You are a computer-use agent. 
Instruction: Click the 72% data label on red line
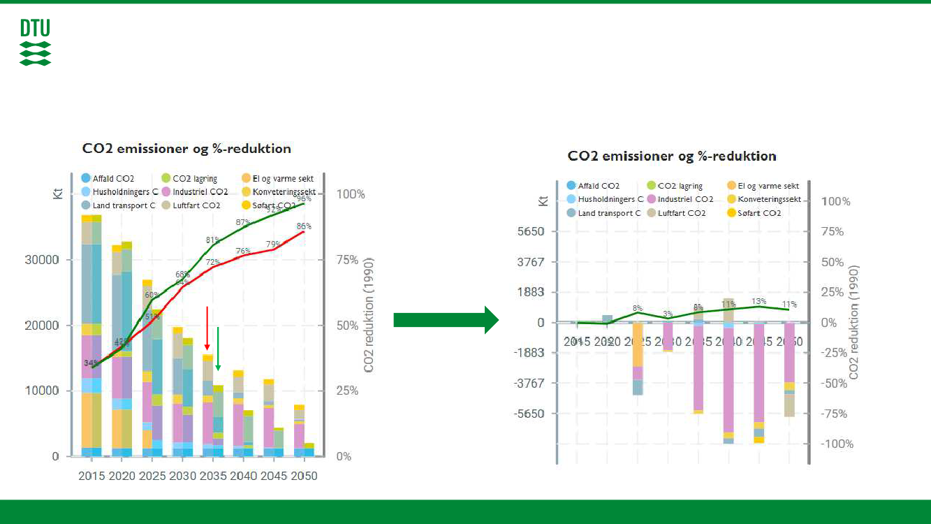tap(213, 262)
